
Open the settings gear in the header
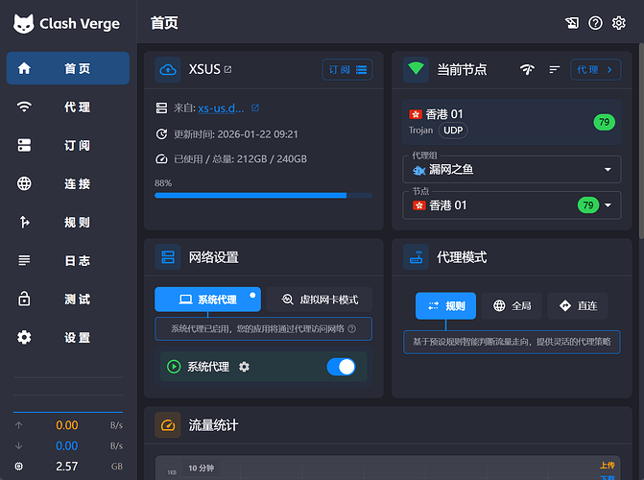(x=618, y=23)
